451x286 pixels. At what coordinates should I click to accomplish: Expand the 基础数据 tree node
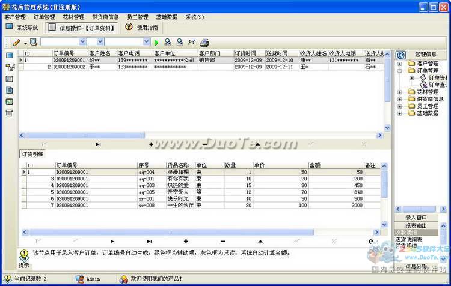(400, 113)
